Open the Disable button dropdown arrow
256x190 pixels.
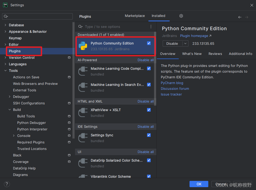pos(185,43)
